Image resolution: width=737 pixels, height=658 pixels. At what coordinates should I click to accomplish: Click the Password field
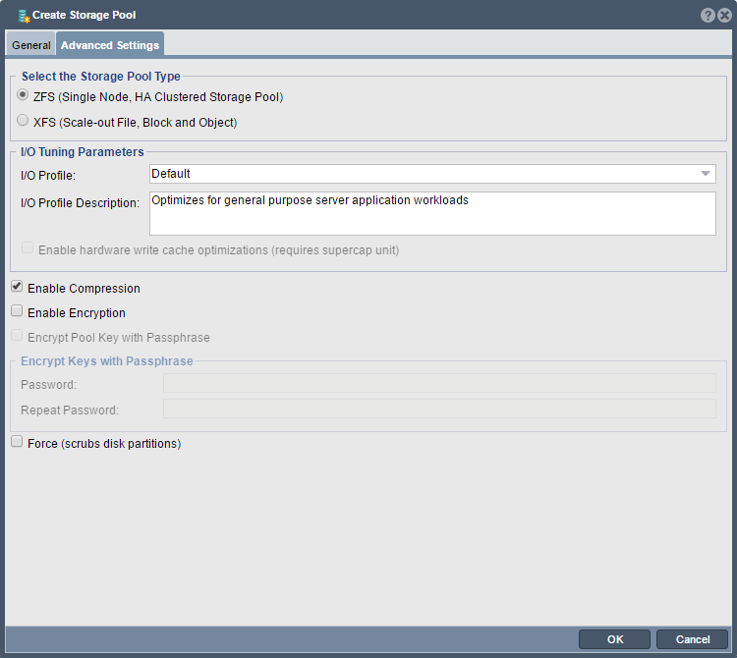coord(439,383)
